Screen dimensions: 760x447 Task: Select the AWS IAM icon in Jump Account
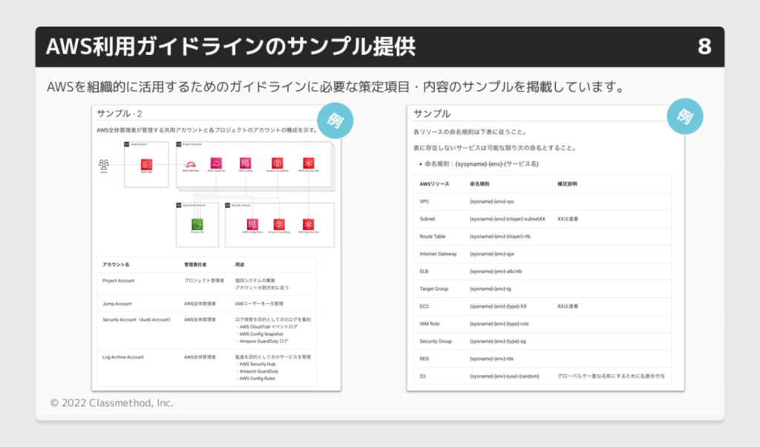(x=146, y=164)
